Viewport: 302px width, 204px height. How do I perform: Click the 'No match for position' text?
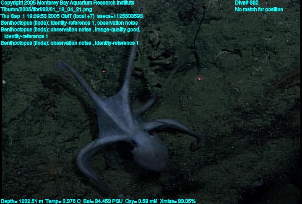259,10
